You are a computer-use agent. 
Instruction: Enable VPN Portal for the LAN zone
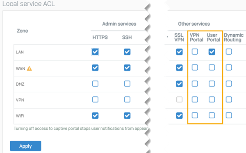(x=195, y=52)
